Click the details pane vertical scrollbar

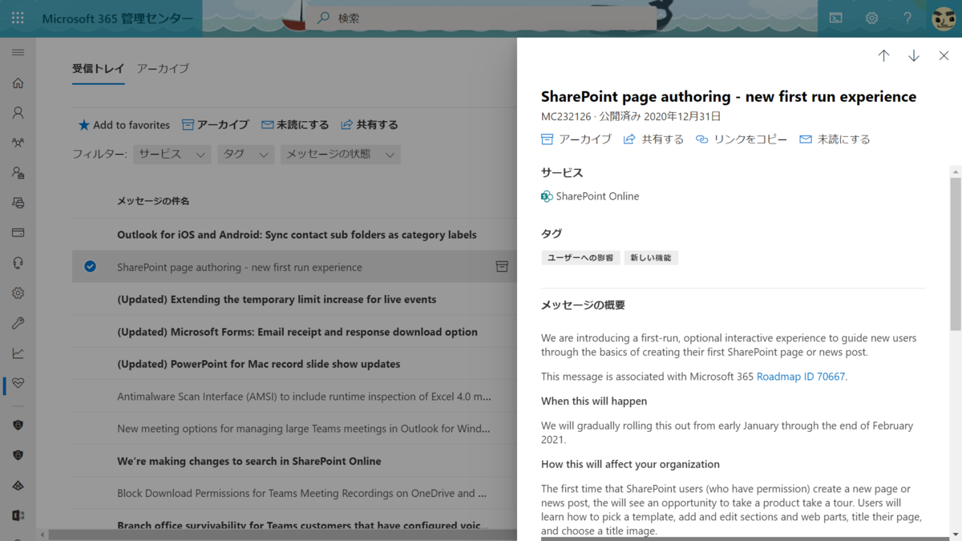pyautogui.click(x=956, y=252)
